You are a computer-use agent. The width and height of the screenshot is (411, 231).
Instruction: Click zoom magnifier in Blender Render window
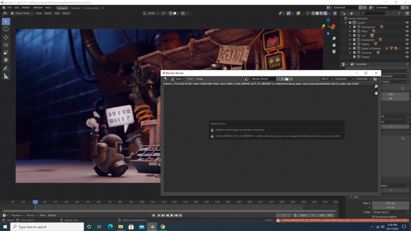click(x=376, y=87)
